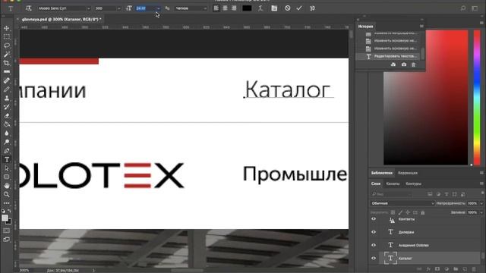Select the Dodge tool
Image resolution: width=486 pixels, height=273 pixels.
(x=7, y=142)
